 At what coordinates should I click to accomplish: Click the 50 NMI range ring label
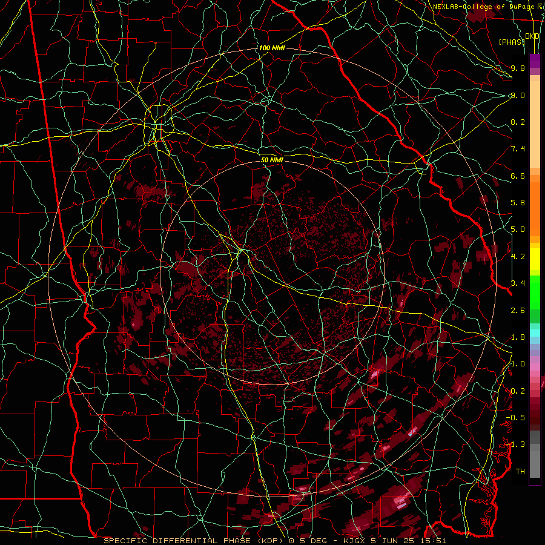pyautogui.click(x=272, y=160)
